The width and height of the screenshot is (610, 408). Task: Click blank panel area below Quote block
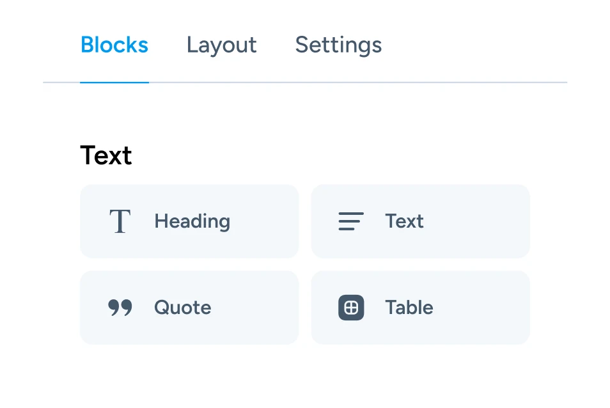tap(189, 377)
